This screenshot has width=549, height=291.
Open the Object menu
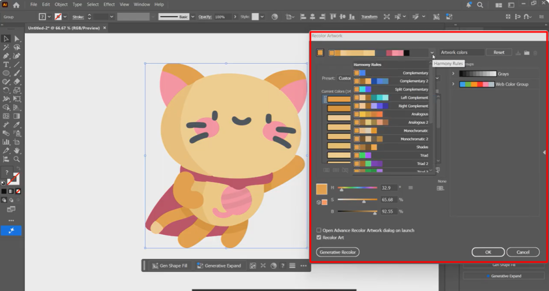tap(61, 4)
